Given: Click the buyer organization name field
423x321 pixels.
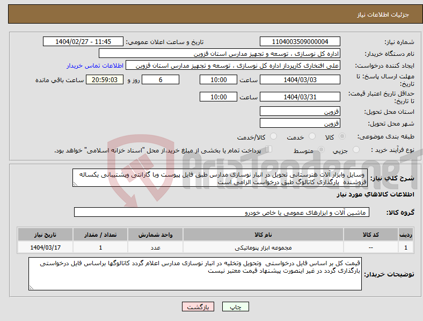Looking at the screenshot, I should (220, 53).
